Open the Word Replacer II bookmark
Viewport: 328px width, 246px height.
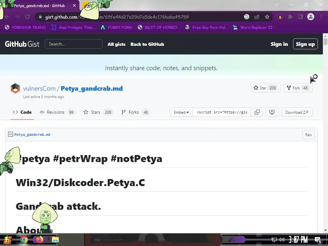(252, 28)
